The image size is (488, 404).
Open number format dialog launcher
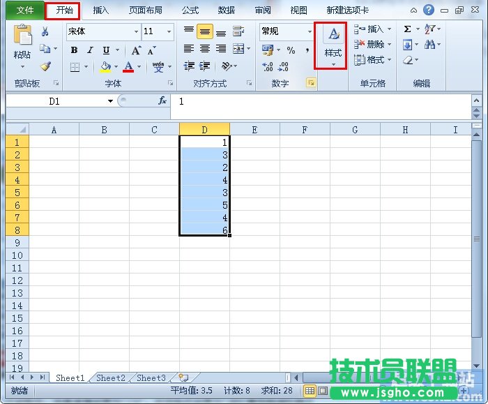(x=311, y=83)
